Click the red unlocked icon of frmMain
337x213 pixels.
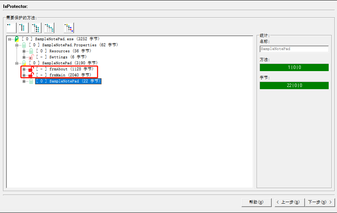coord(31,75)
